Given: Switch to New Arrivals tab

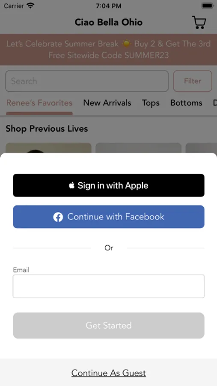Looking at the screenshot, I should click(x=107, y=103).
